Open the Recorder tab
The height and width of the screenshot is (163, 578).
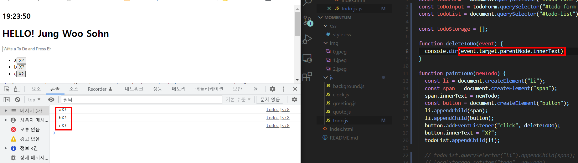[x=100, y=89]
